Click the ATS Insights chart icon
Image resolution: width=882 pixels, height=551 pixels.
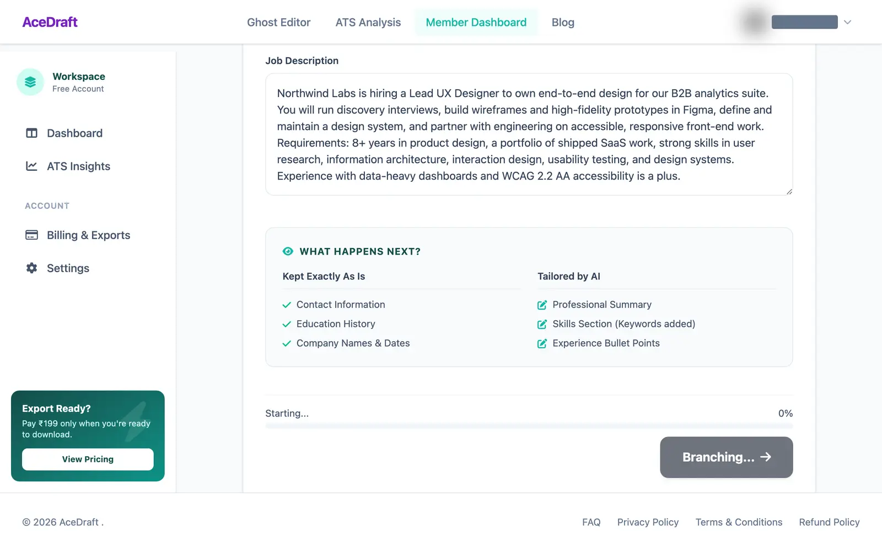click(x=32, y=166)
